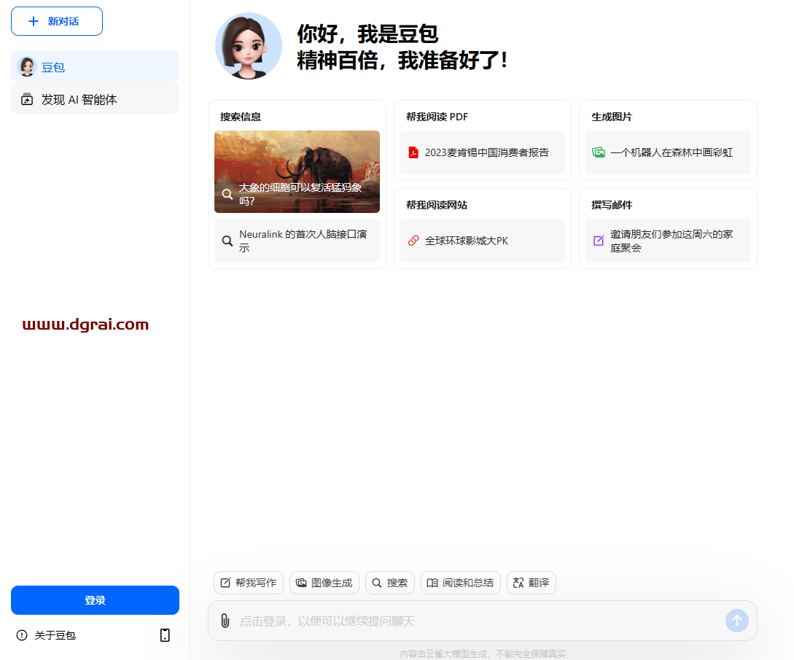Click the blue 登录 button
Image resolution: width=794 pixels, height=660 pixels.
click(x=96, y=600)
